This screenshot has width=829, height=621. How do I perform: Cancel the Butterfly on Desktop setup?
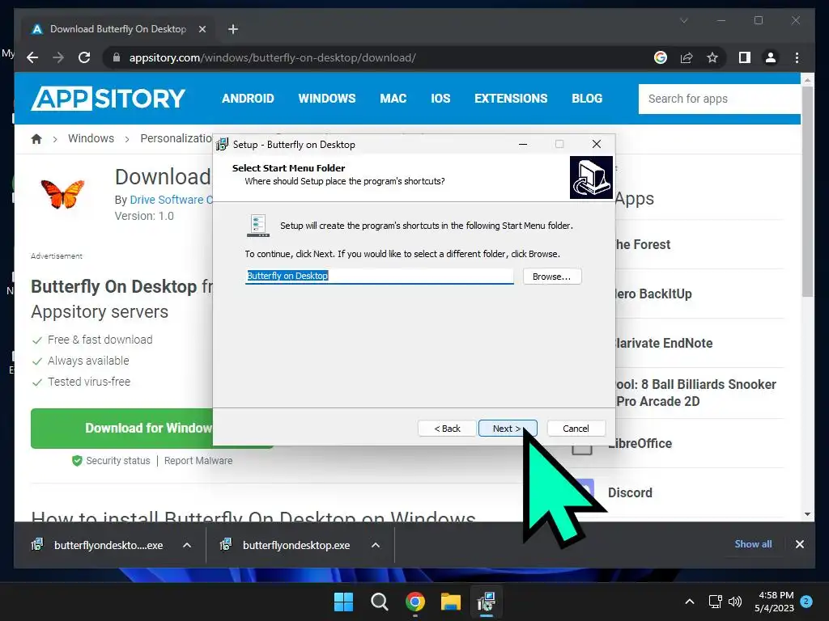[576, 429]
